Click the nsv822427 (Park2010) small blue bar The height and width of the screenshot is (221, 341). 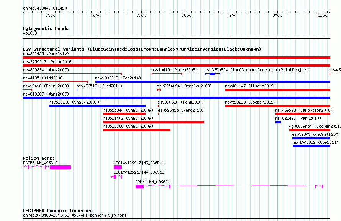click(278, 122)
